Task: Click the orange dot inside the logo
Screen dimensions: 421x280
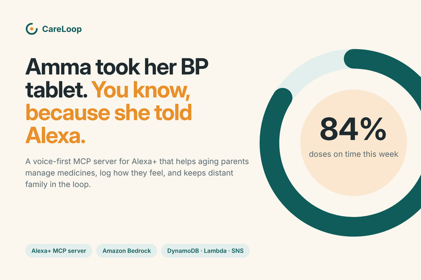Action: pyautogui.click(x=32, y=29)
